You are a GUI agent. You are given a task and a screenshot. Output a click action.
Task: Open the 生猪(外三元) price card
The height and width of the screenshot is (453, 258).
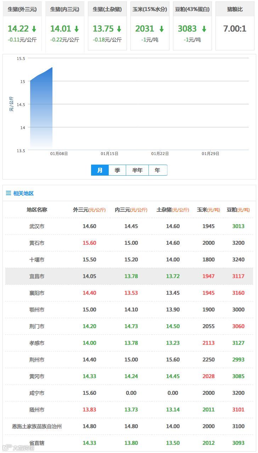pos(22,26)
